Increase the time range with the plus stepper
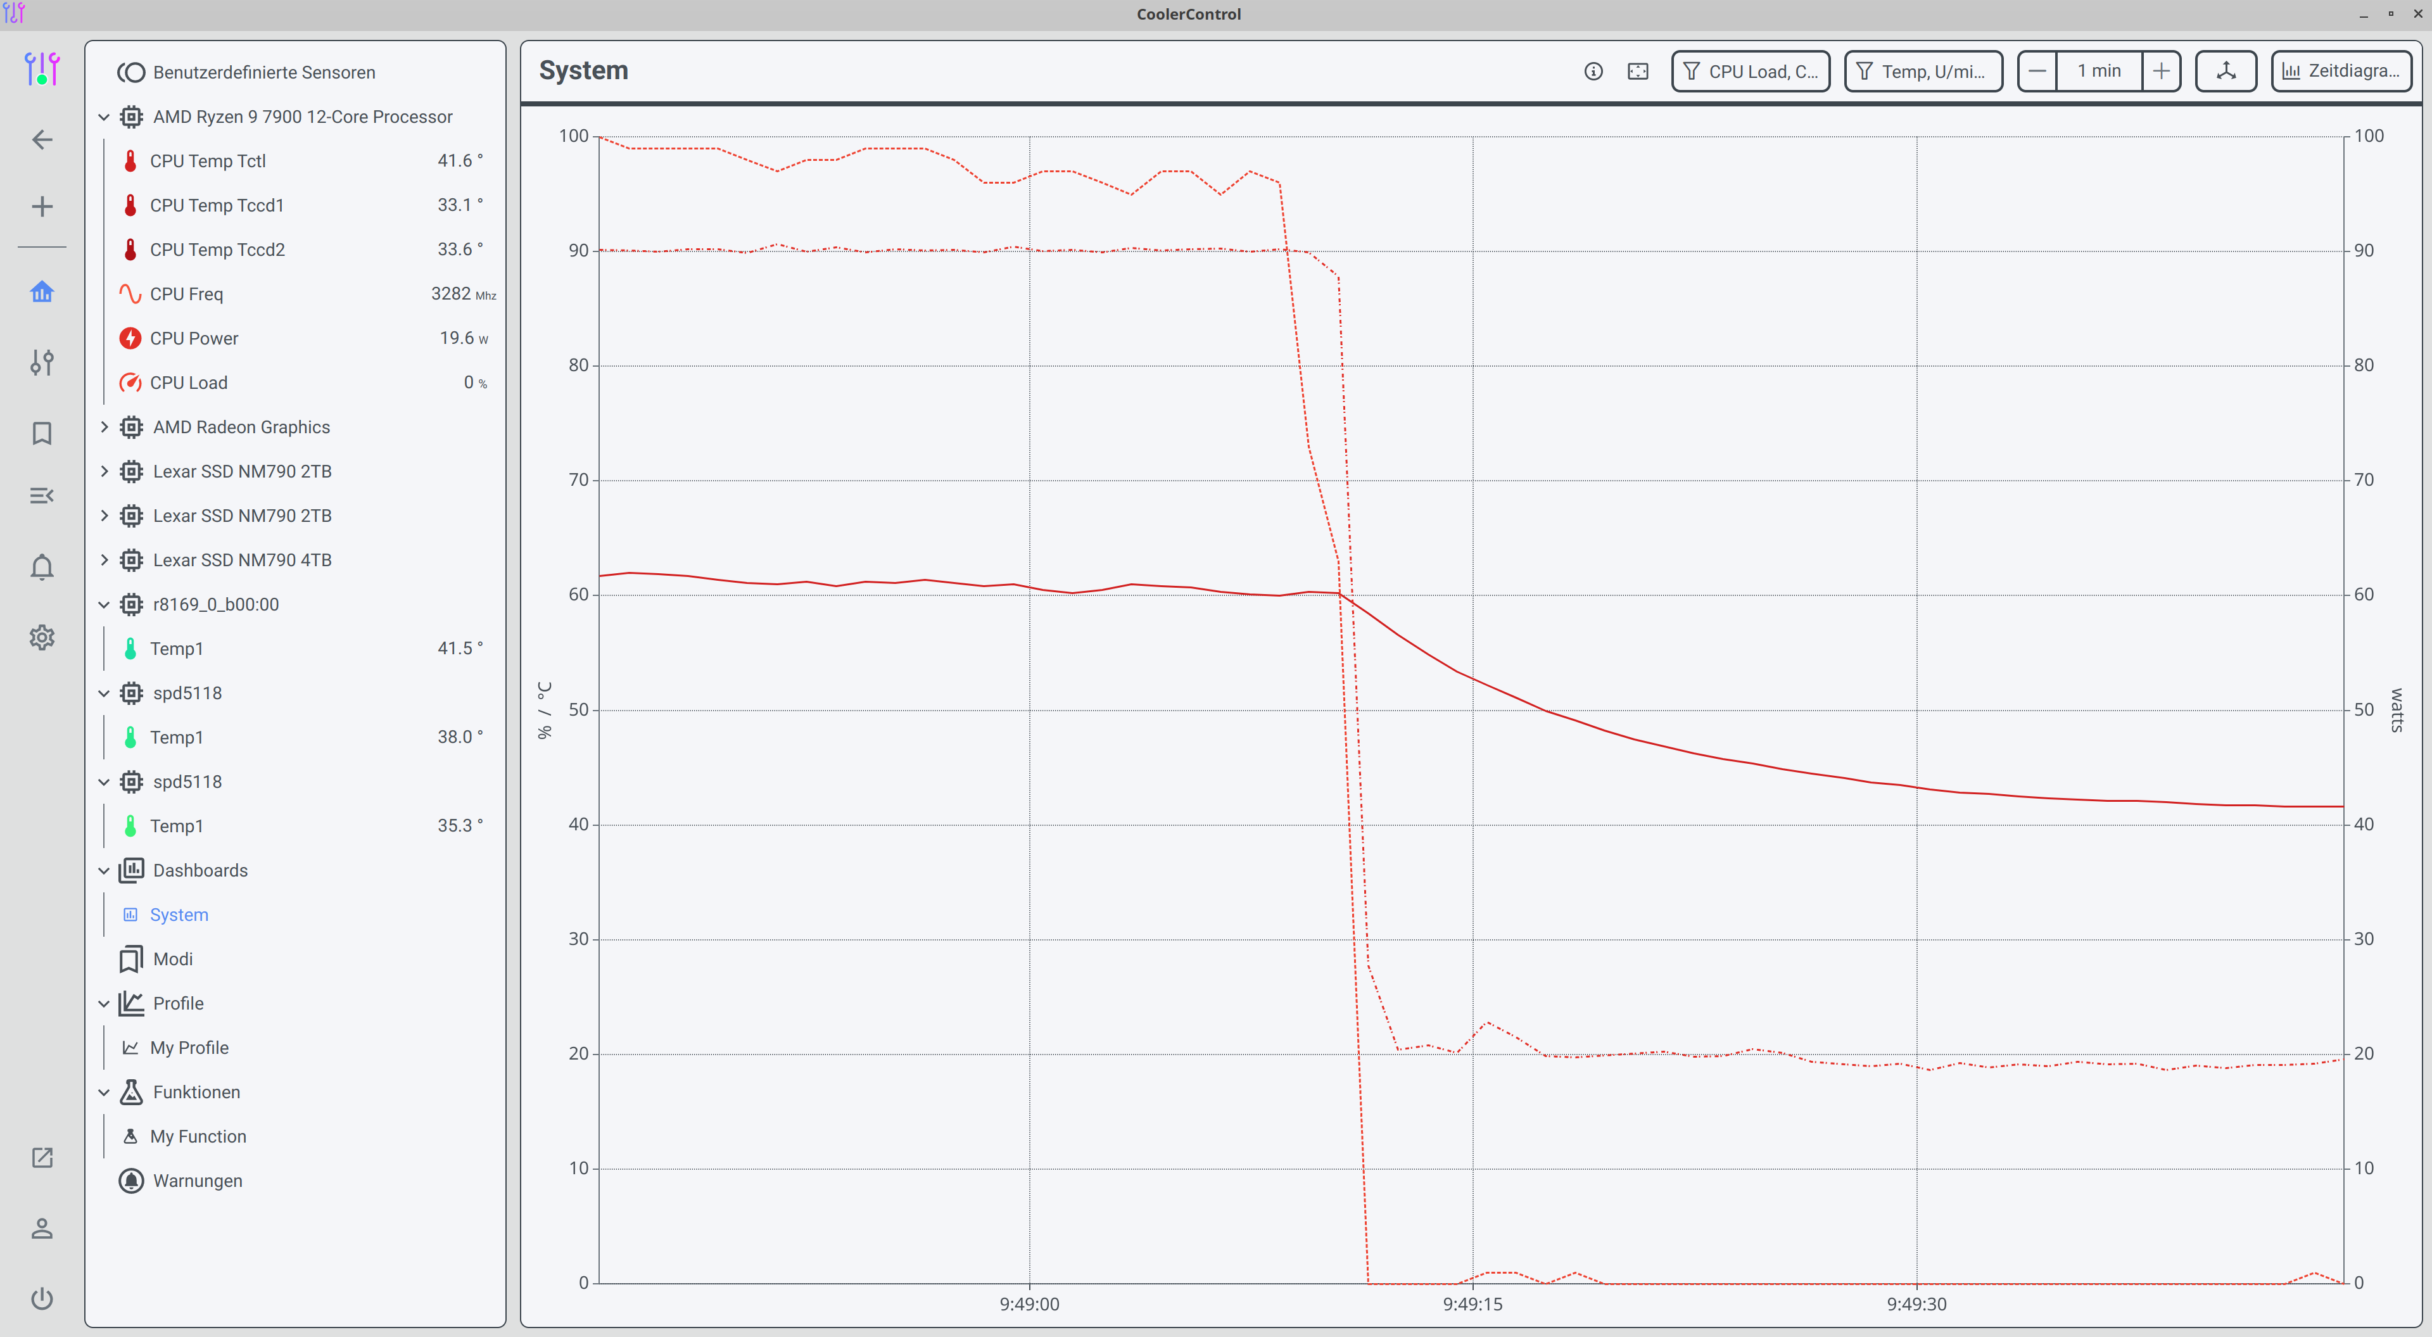This screenshot has width=2432, height=1337. pyautogui.click(x=2162, y=71)
